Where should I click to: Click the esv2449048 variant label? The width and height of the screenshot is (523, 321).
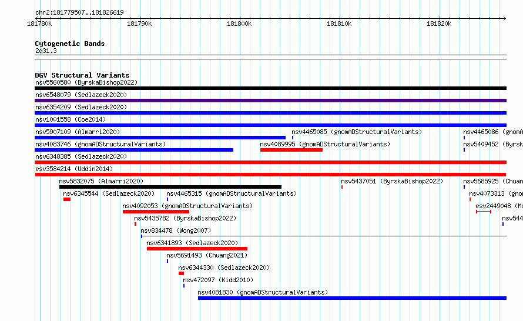click(x=499, y=206)
